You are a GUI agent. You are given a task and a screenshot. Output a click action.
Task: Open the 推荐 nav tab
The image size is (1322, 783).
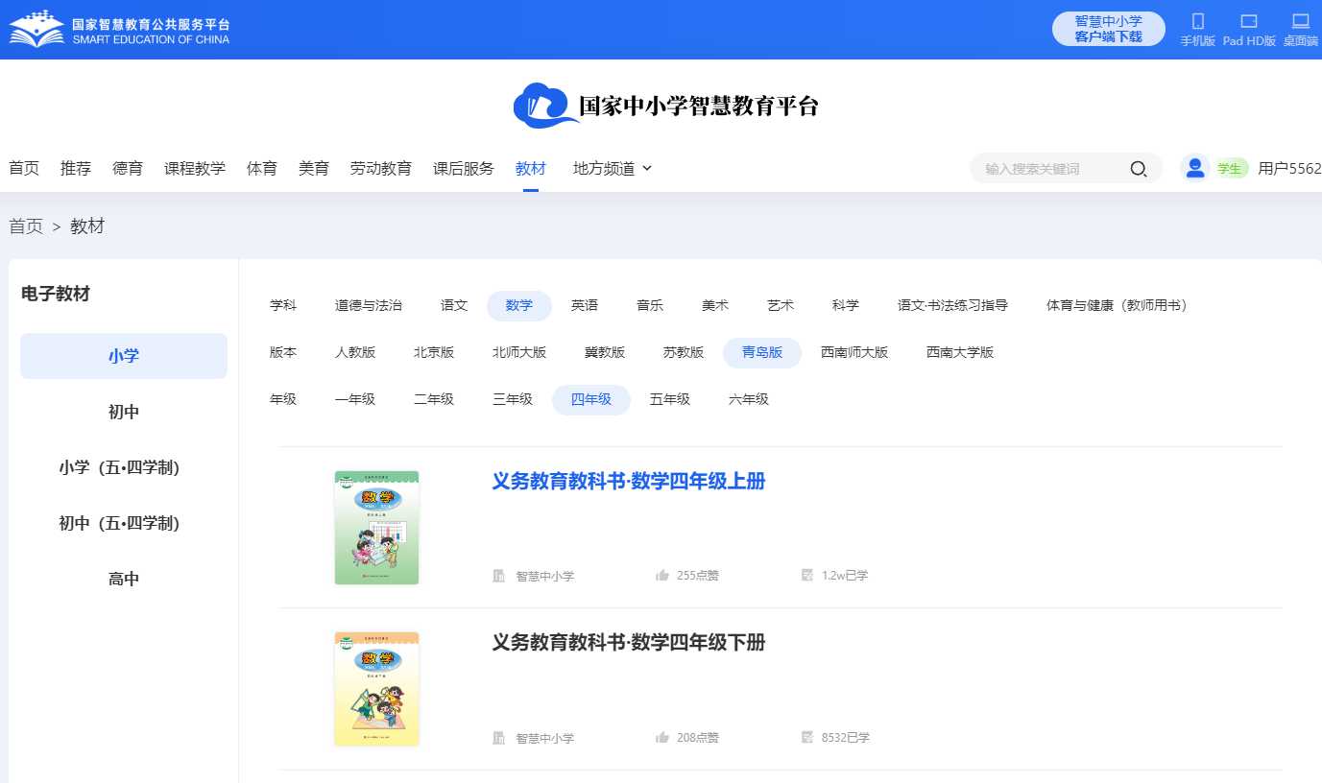[x=76, y=168]
